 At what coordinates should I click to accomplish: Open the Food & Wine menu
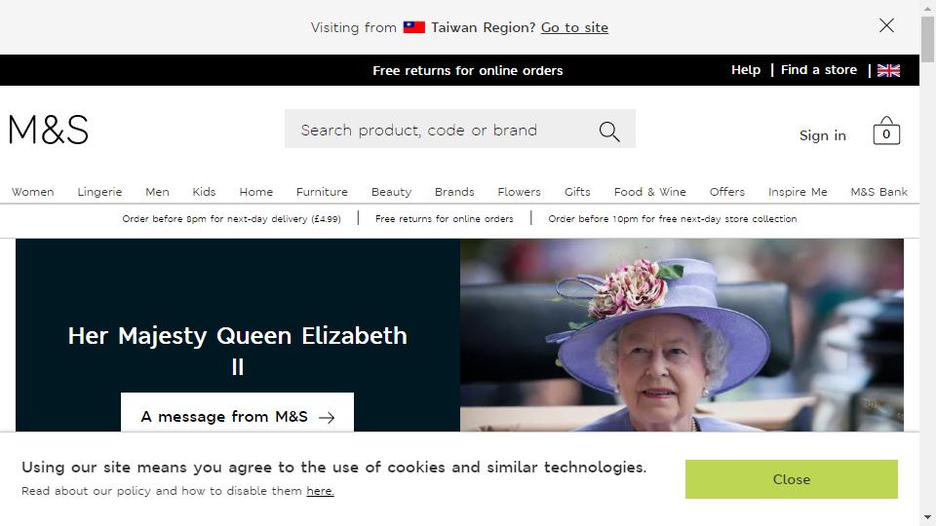pyautogui.click(x=650, y=192)
